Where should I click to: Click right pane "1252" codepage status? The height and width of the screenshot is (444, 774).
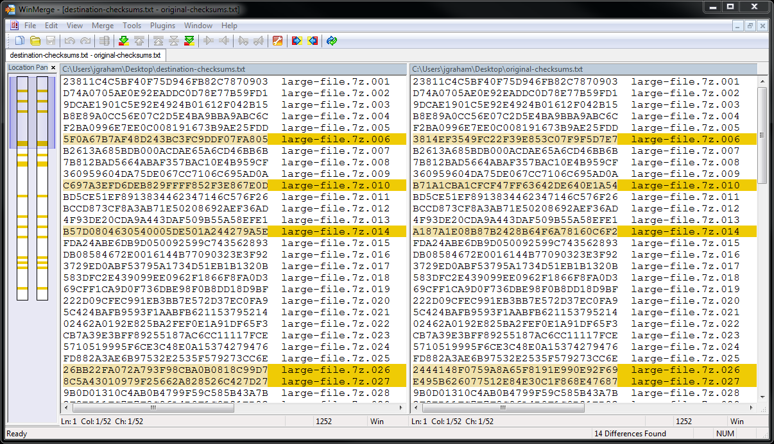click(x=684, y=422)
